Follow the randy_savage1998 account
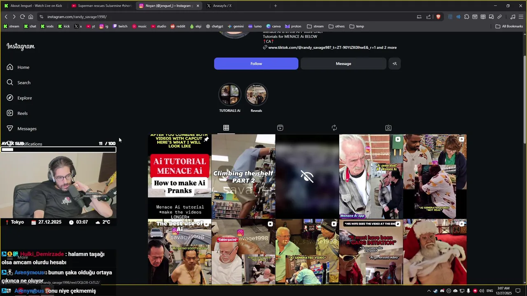 (x=256, y=64)
